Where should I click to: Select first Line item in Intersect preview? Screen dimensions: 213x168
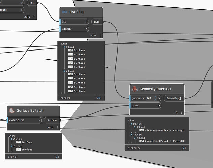click(161, 130)
